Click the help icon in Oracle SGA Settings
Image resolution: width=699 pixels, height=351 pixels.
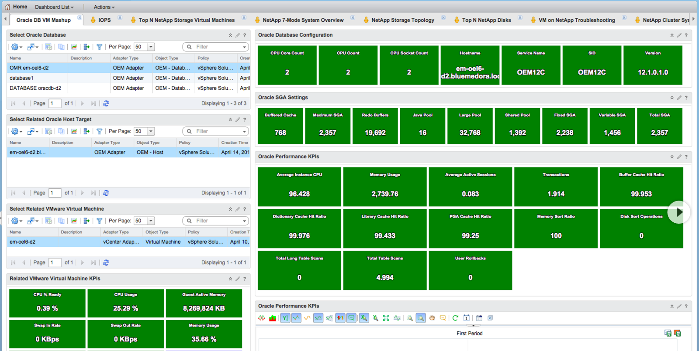point(686,98)
